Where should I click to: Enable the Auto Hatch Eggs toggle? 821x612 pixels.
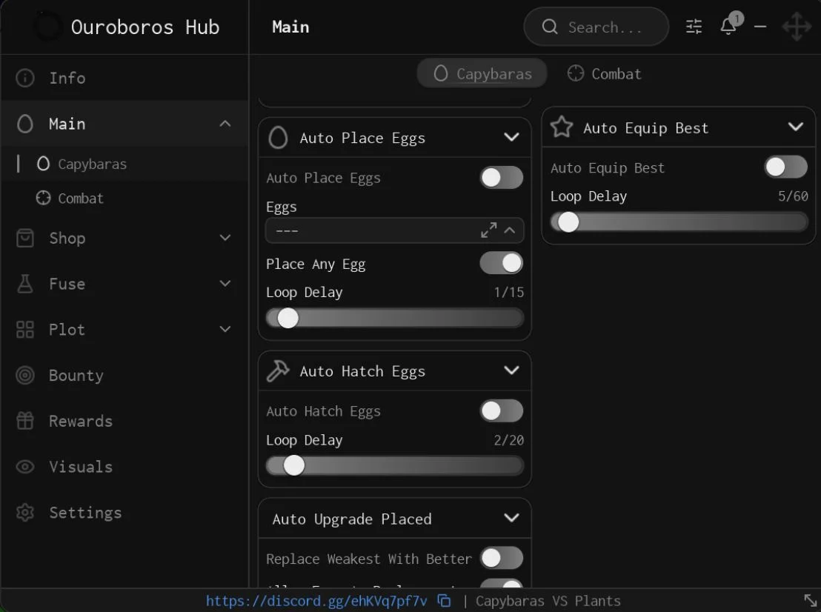502,411
